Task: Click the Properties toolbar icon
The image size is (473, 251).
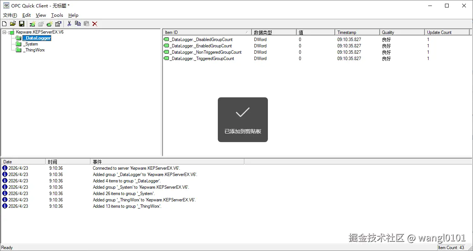Action: tap(58, 24)
